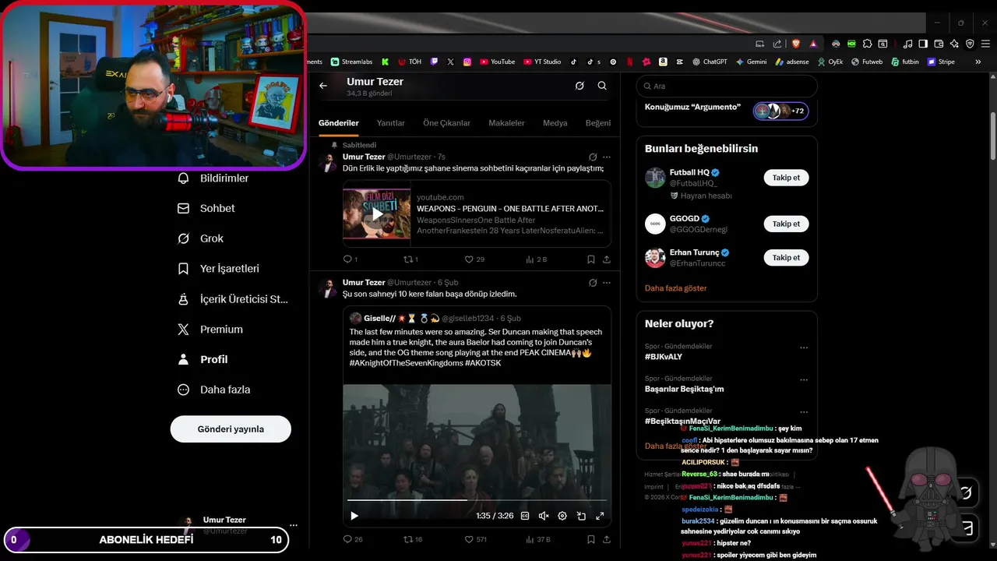Select the Gönderiler tab

339,123
